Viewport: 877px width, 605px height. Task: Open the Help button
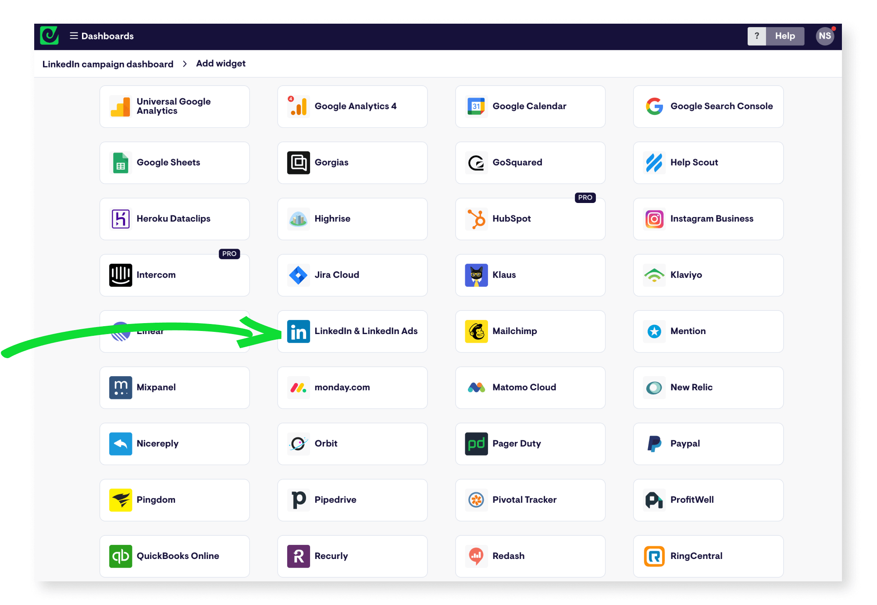point(785,36)
